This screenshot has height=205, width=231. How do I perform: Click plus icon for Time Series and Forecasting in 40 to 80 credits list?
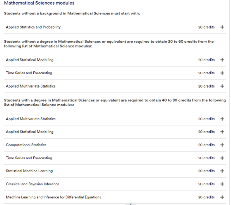pyautogui.click(x=222, y=158)
